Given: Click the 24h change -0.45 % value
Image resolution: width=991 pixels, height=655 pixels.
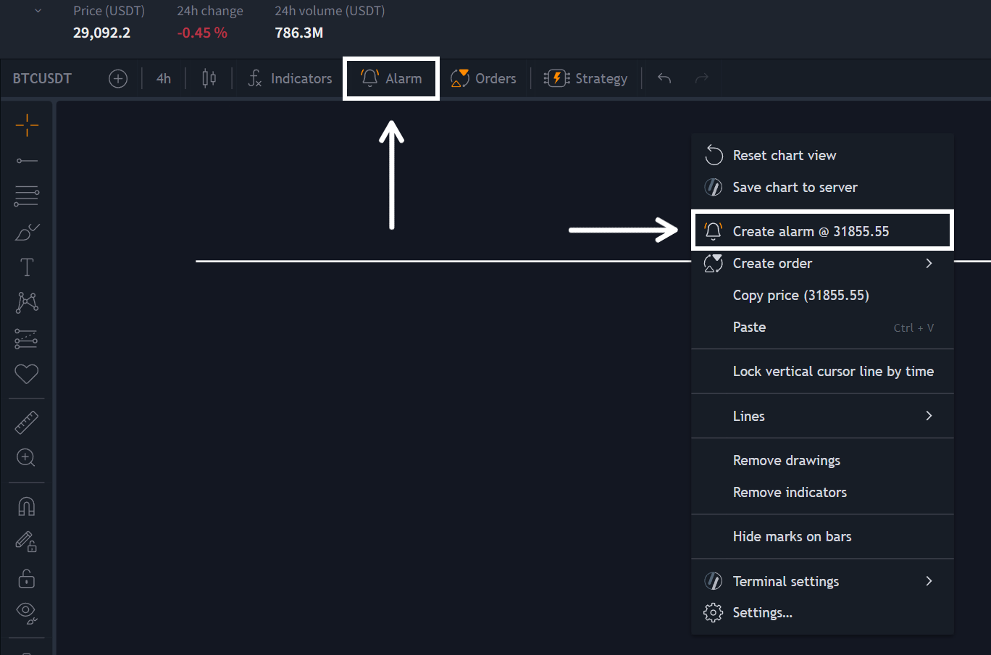Looking at the screenshot, I should (x=202, y=33).
